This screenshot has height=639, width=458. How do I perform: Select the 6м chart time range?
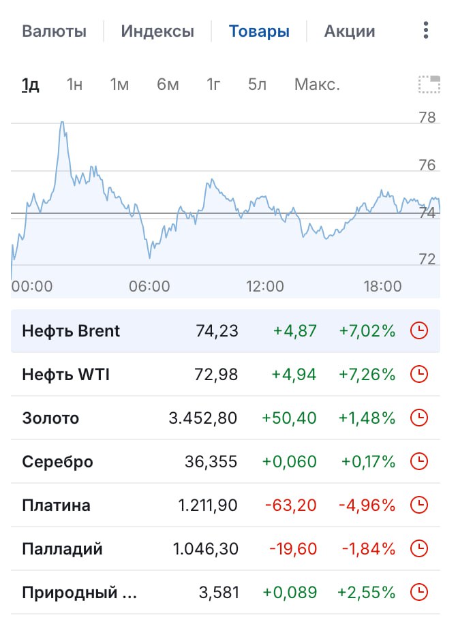pyautogui.click(x=168, y=84)
